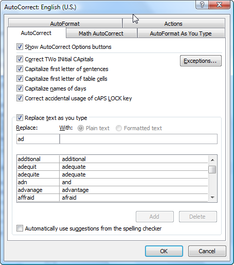Image resolution: width=234 pixels, height=265 pixels.
Task: Click the scrollbar thumb in replacement list
Action: point(212,170)
